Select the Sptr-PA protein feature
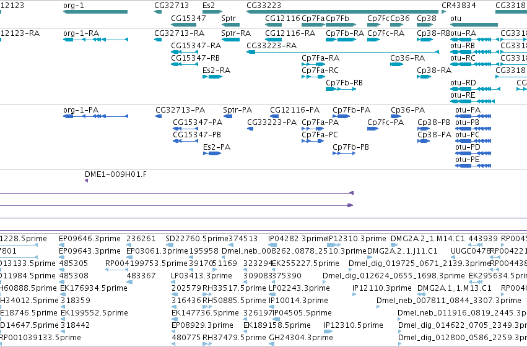 (x=228, y=116)
